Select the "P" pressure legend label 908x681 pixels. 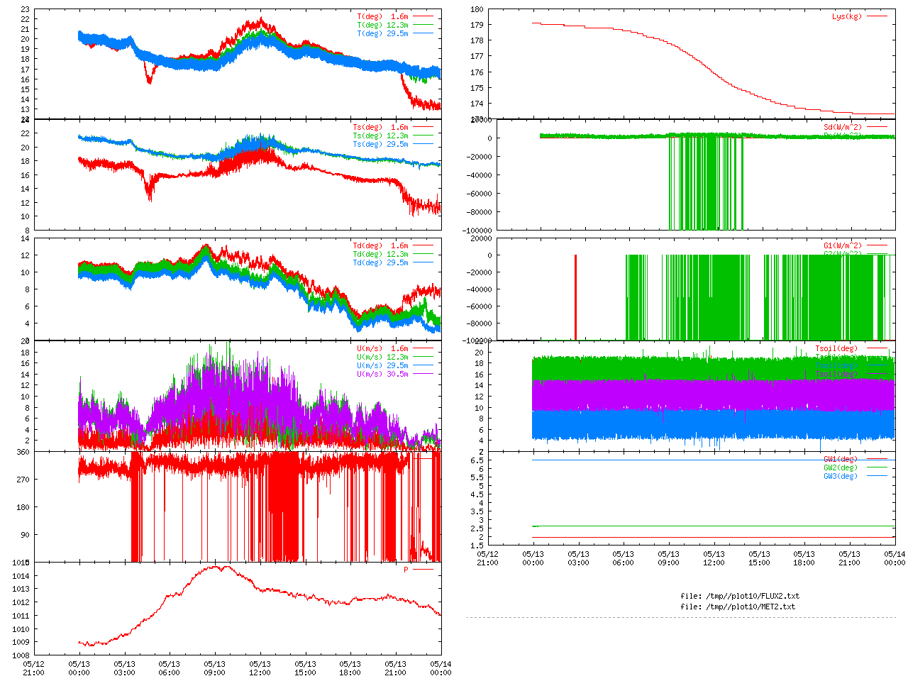click(406, 570)
